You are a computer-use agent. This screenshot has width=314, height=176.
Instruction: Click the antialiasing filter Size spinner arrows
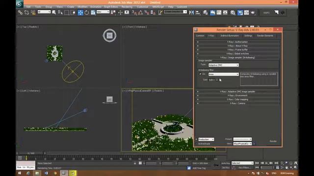tap(217, 80)
